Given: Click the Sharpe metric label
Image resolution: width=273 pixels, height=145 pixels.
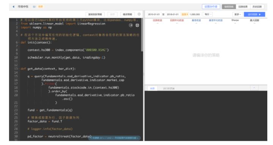Looking at the screenshot, I should pyautogui.click(x=235, y=20).
